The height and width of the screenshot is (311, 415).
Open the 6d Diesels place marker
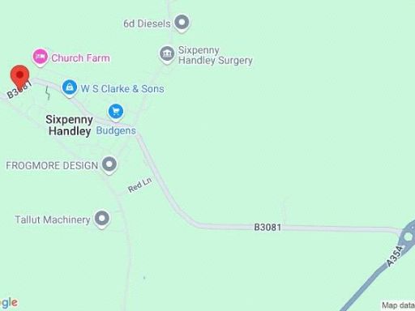[182, 23]
